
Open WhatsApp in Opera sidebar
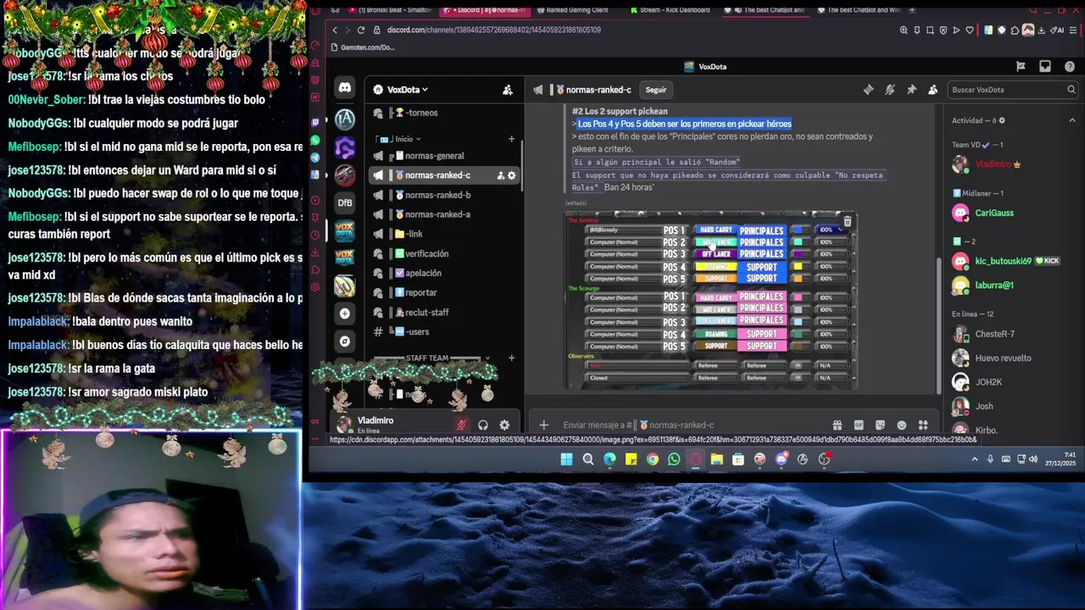click(x=316, y=140)
